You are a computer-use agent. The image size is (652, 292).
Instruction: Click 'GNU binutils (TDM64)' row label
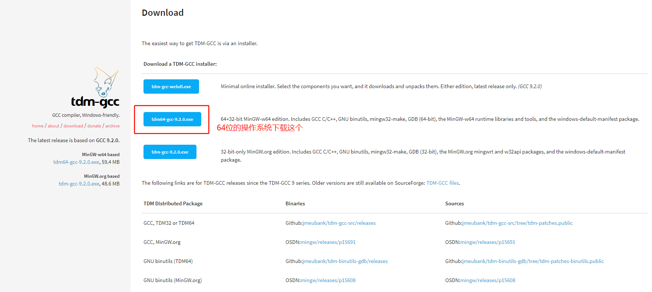[168, 261]
